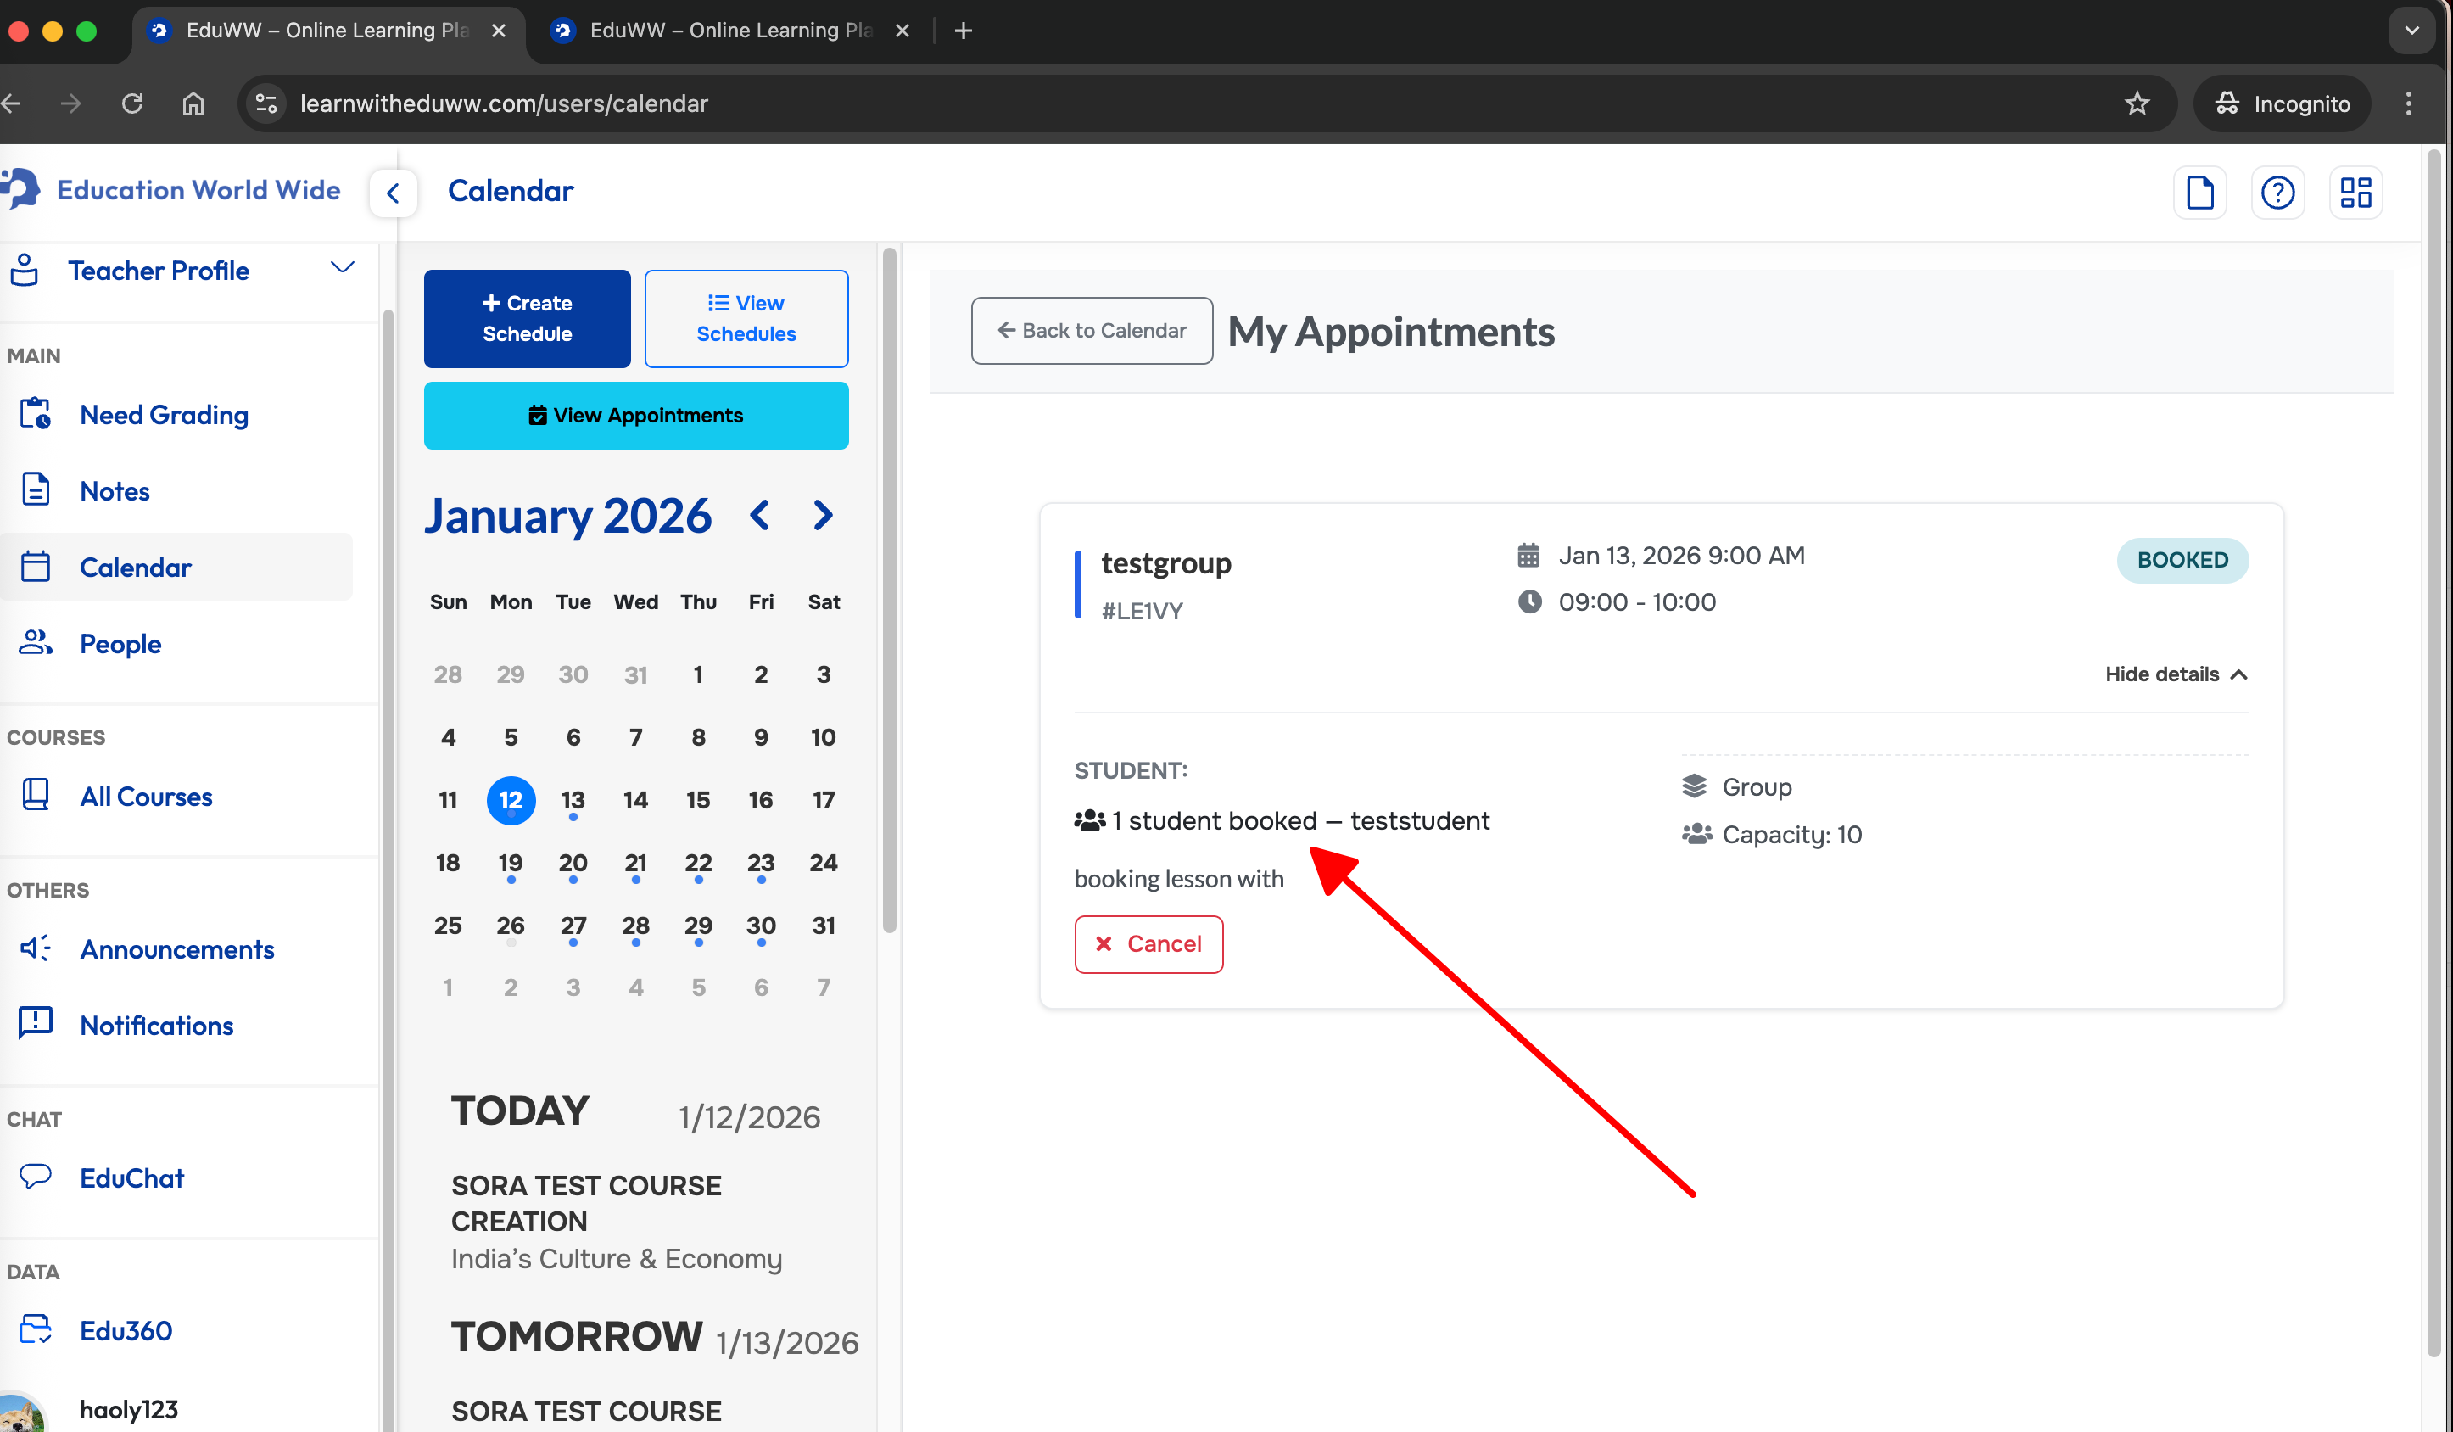This screenshot has width=2453, height=1432.
Task: Cancel the testgroup appointment
Action: [x=1148, y=943]
